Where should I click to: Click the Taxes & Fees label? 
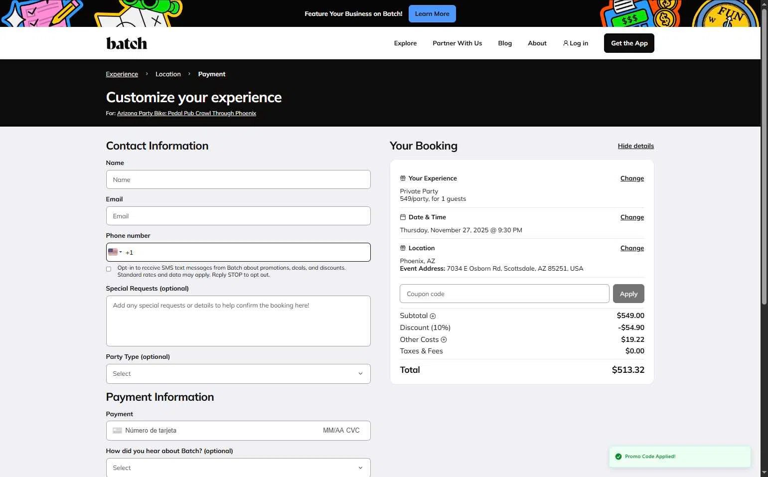(421, 351)
